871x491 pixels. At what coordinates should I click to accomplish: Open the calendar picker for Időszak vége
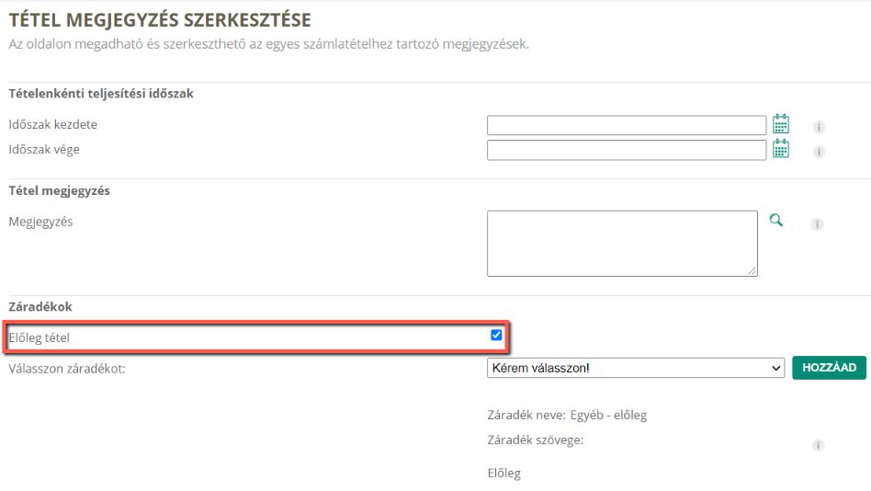pos(781,149)
